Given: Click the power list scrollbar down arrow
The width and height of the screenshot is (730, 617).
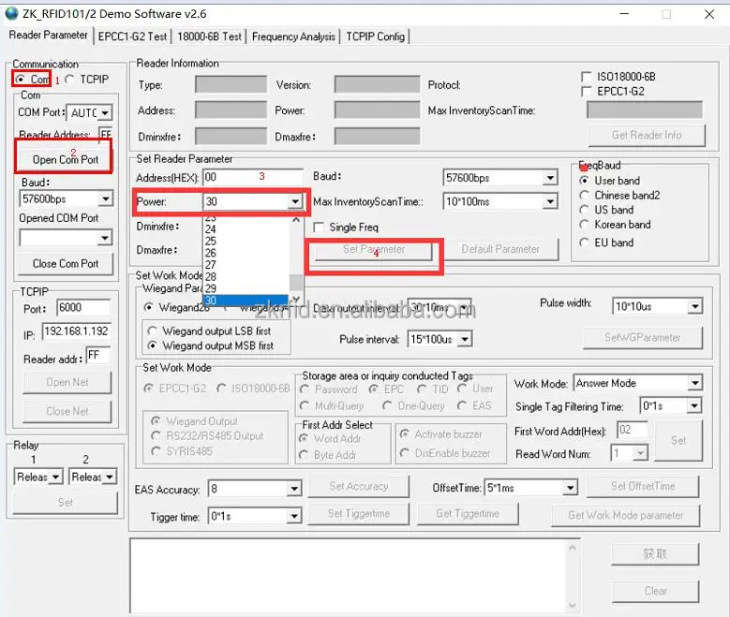Looking at the screenshot, I should (x=296, y=300).
